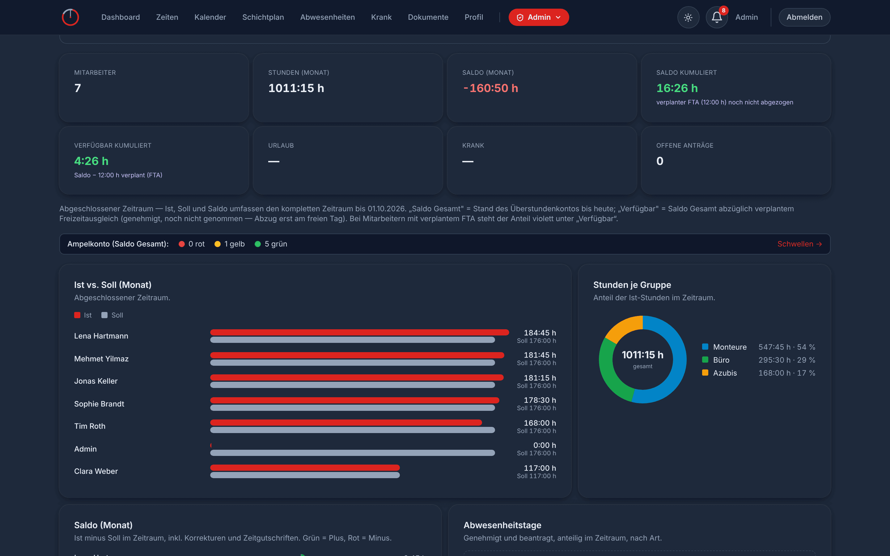Click the donut chart center 1011:15 h gesamt

tap(642, 359)
